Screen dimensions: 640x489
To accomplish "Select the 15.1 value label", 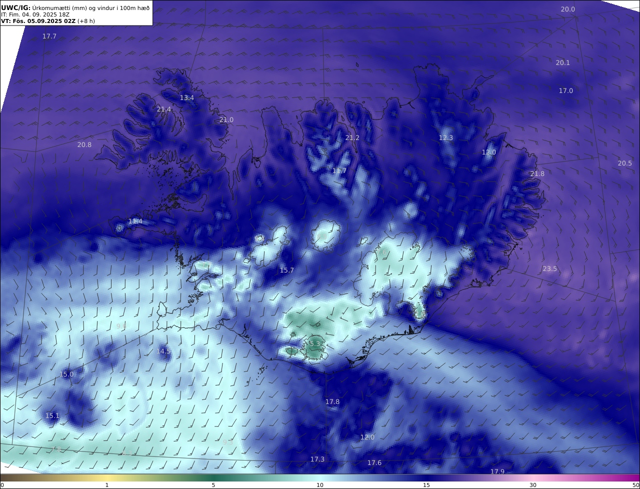I will (52, 415).
